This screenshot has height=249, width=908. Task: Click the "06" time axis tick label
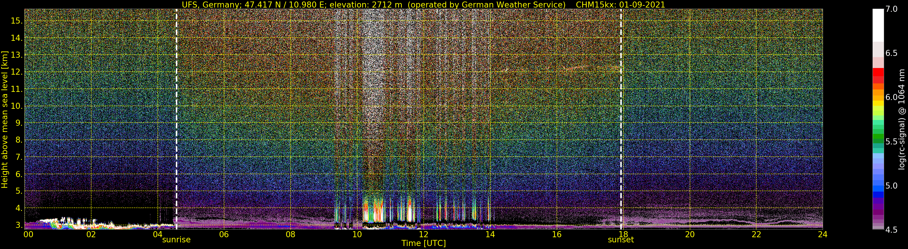pyautogui.click(x=224, y=234)
